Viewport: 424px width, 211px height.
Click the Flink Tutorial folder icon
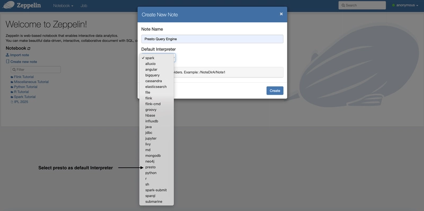[x=12, y=77]
